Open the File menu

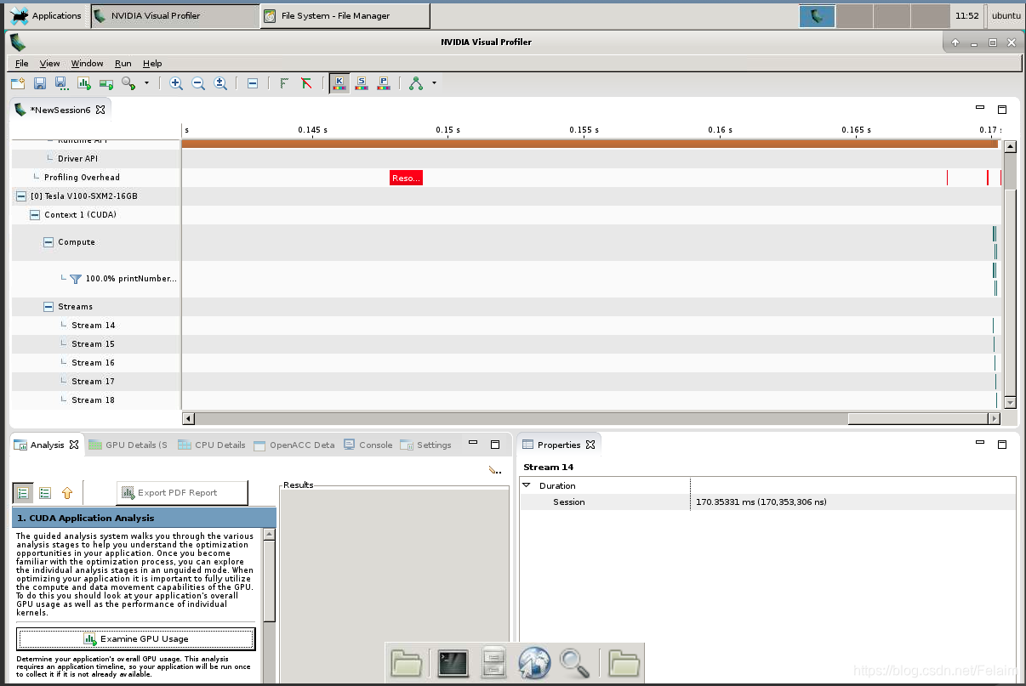coord(22,63)
